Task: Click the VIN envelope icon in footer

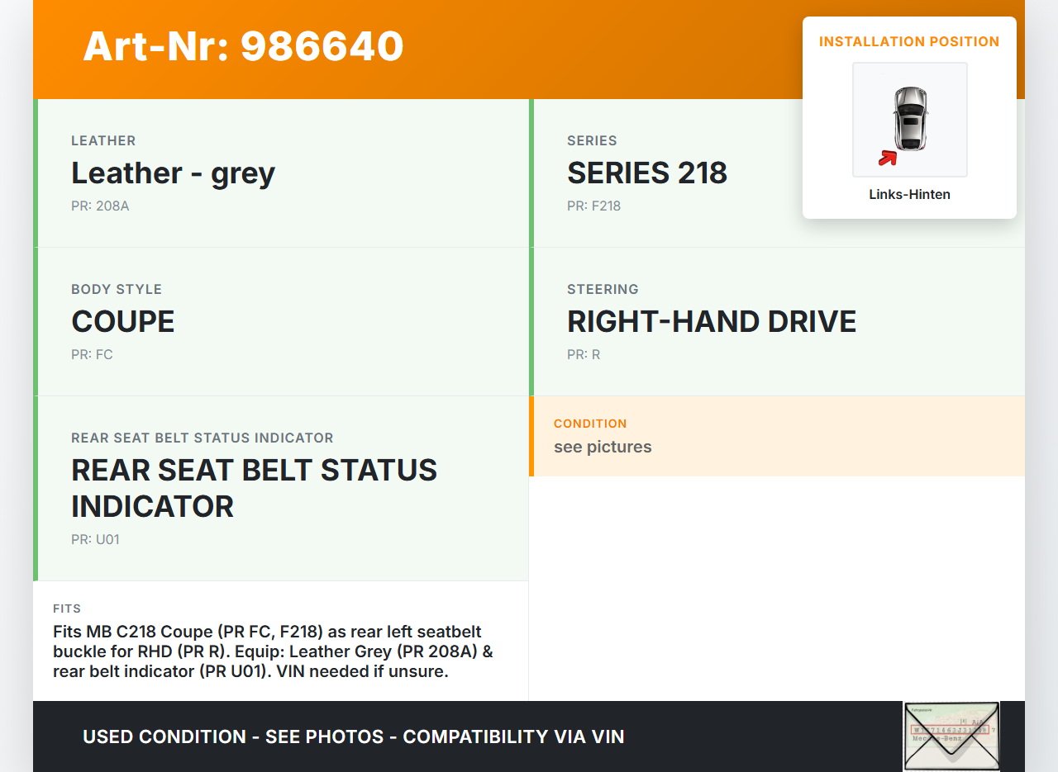Action: (951, 736)
